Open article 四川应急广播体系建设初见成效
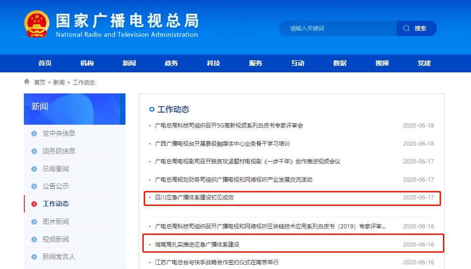The height and width of the screenshot is (269, 471). (x=194, y=198)
